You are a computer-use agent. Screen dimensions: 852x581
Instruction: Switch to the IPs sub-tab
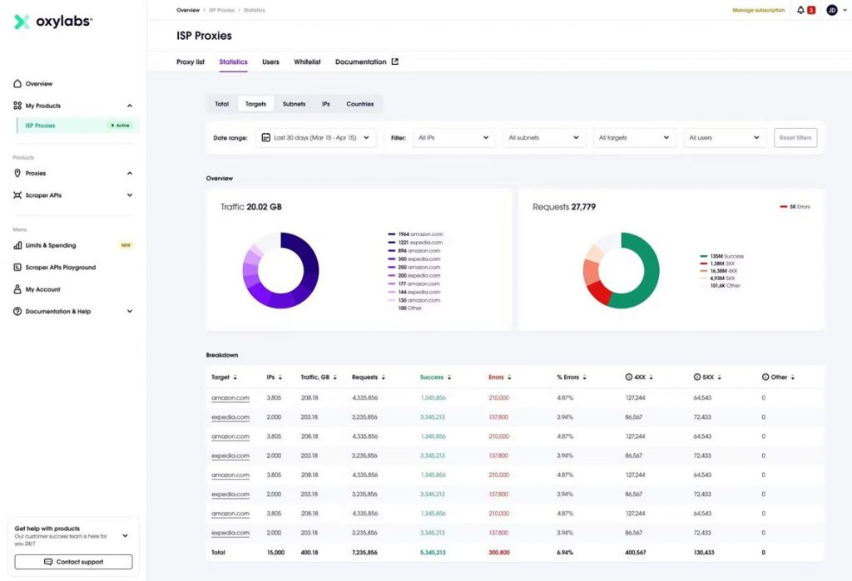[325, 104]
